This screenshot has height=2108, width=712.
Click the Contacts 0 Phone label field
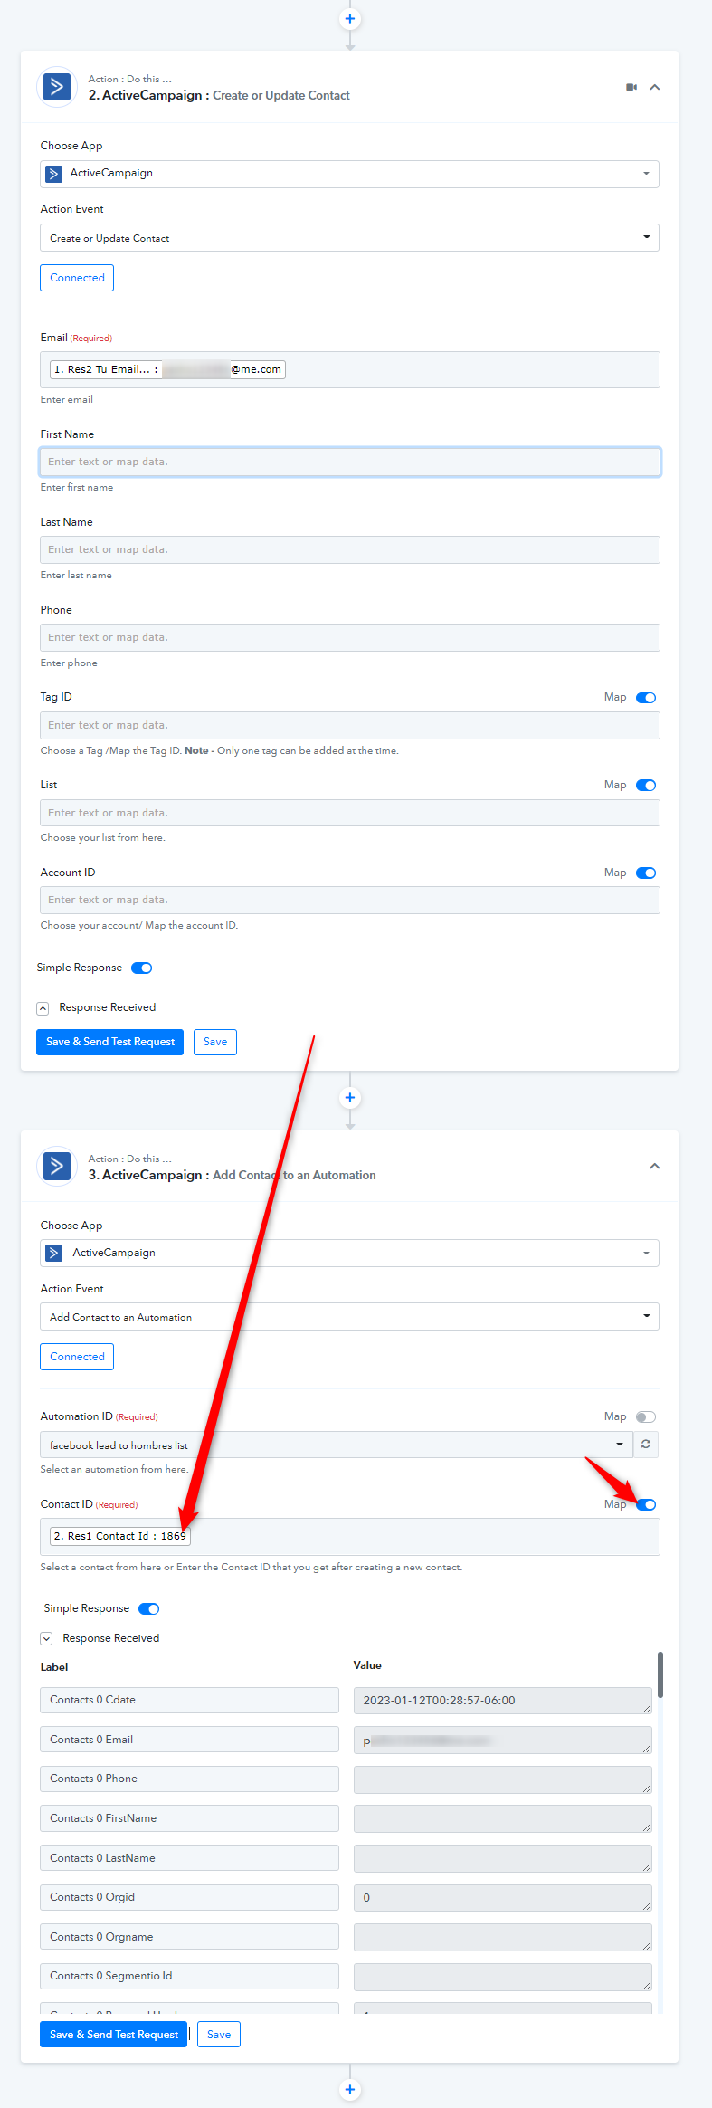pos(189,1779)
